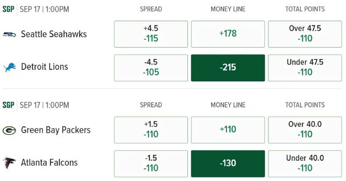The width and height of the screenshot is (346, 181).
Task: Toggle Seahawks +178 money line
Action: pos(228,34)
